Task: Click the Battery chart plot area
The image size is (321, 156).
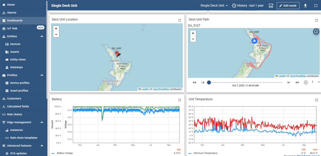Action: (126, 124)
